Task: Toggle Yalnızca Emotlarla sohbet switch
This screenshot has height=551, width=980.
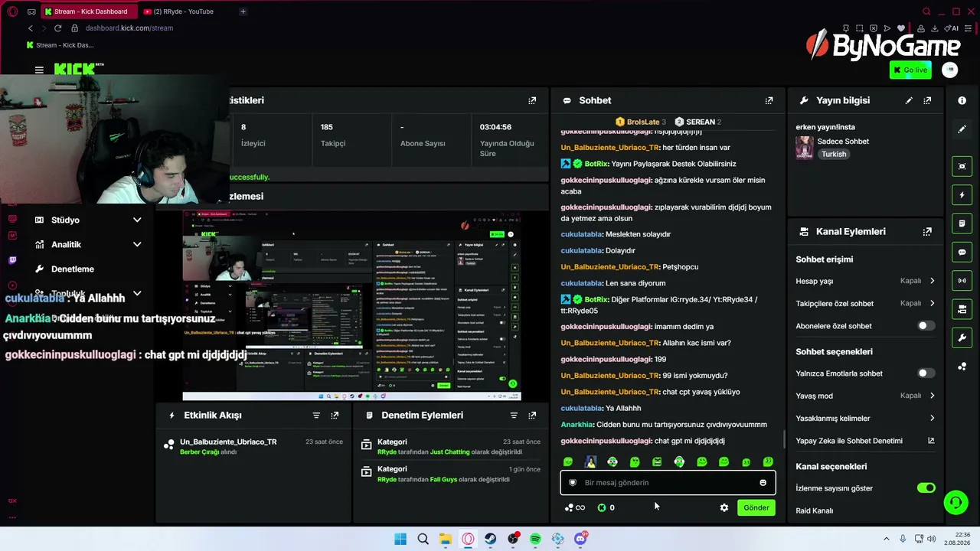Action: [x=926, y=373]
